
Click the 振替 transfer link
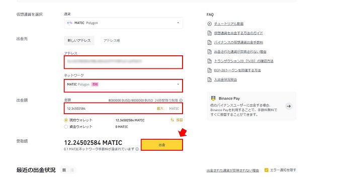180,120
